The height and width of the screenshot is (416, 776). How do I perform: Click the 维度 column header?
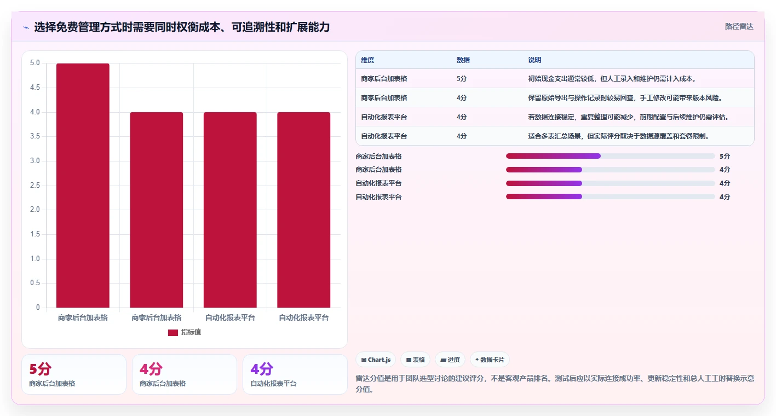point(367,60)
